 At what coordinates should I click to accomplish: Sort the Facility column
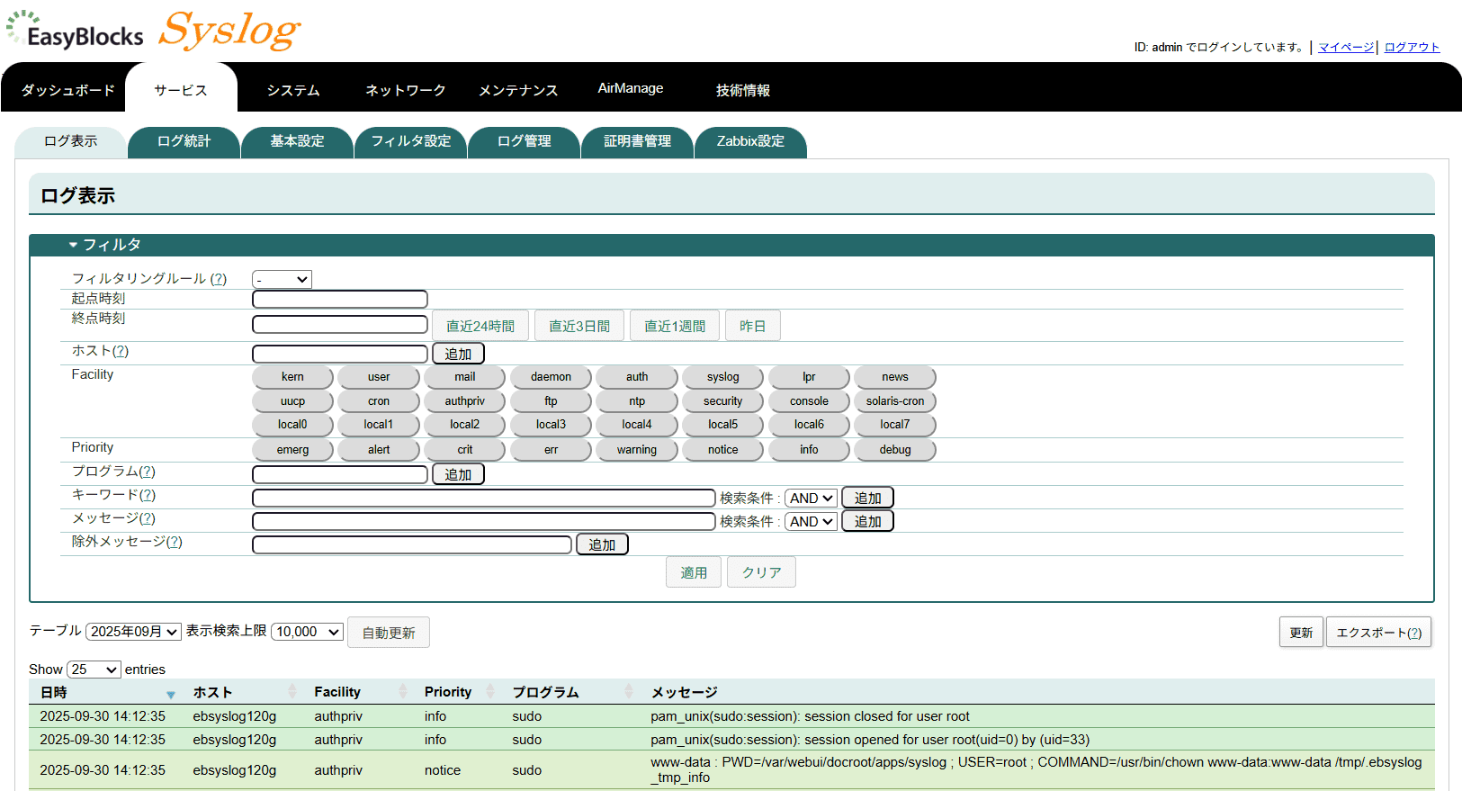402,692
